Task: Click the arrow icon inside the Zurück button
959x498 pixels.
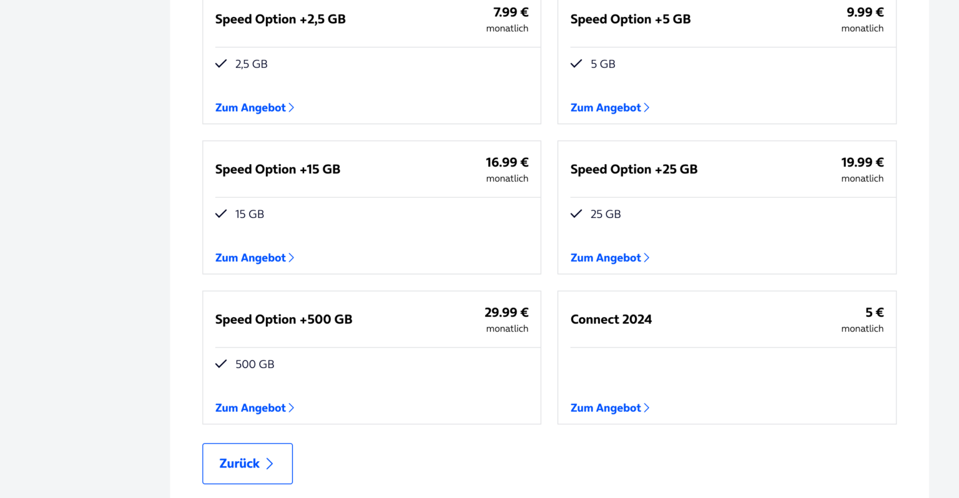Action: coord(270,464)
